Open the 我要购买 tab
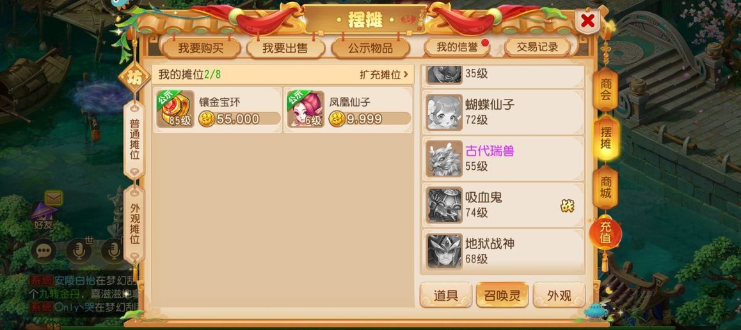 (x=201, y=48)
